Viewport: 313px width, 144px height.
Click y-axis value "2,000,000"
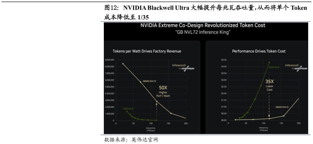(109, 107)
